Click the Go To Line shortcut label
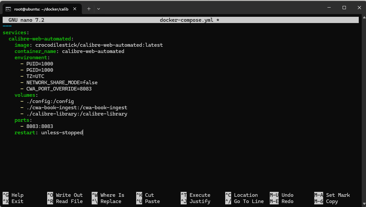Image resolution: width=366 pixels, height=207 pixels. [249, 201]
